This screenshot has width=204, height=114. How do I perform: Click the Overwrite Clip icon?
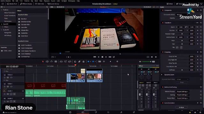[65, 62]
